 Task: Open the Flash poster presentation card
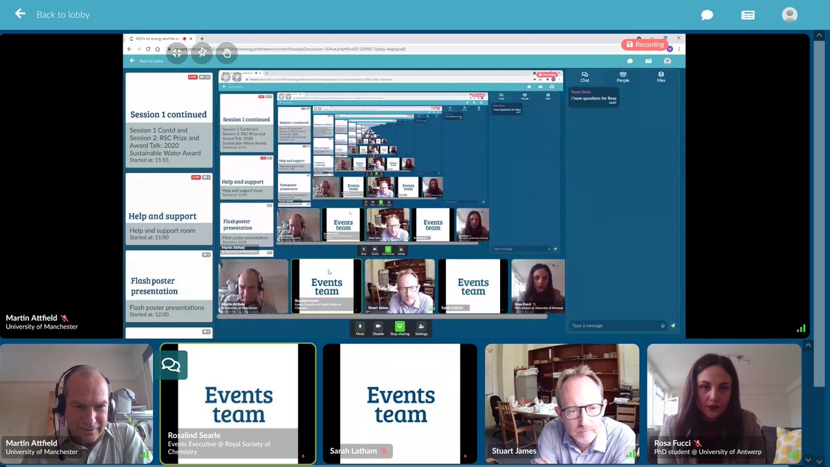(169, 286)
